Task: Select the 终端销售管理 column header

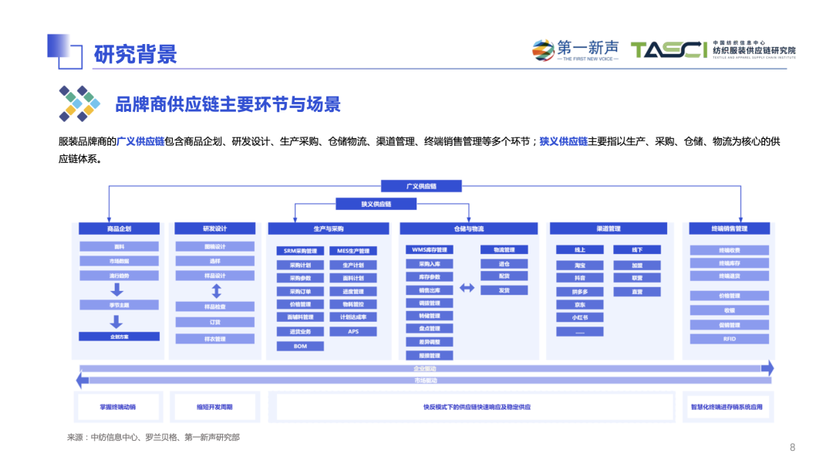Action: (730, 228)
